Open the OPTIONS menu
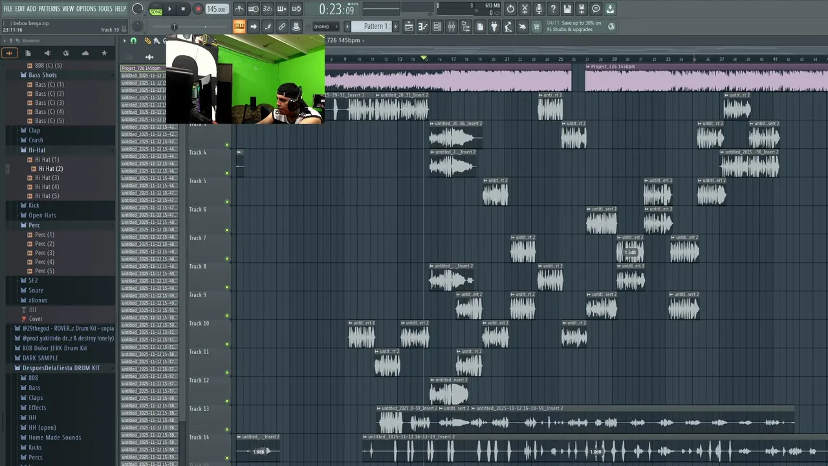The image size is (828, 466). coord(86,8)
